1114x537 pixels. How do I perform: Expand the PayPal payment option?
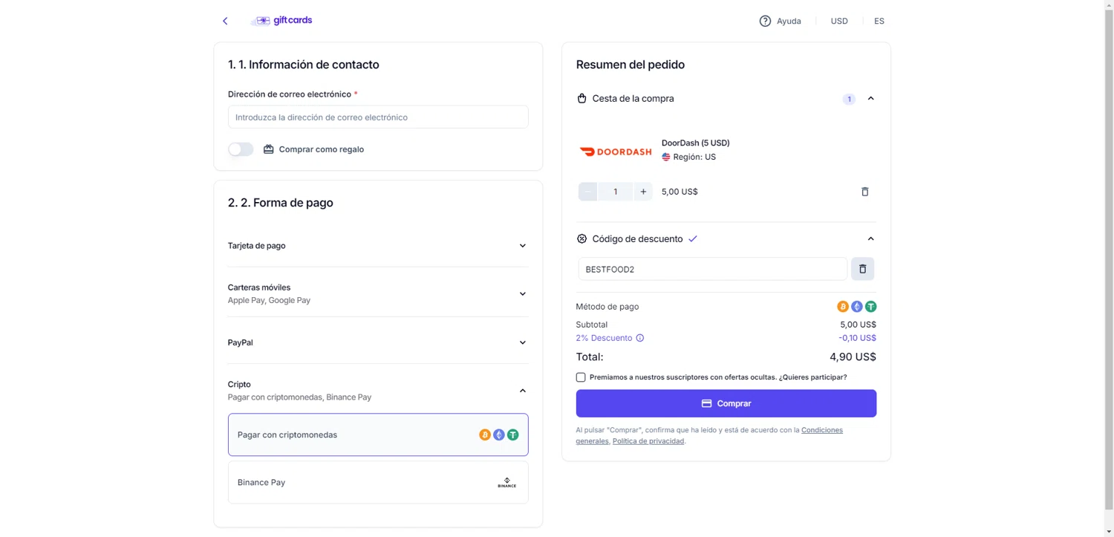[378, 342]
